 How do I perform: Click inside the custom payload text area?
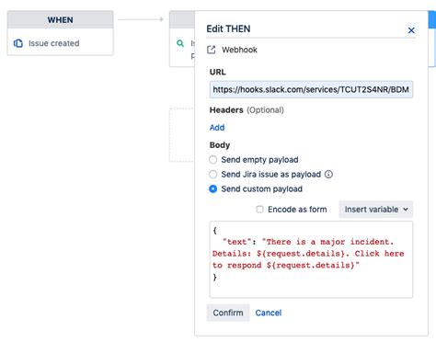tap(311, 259)
